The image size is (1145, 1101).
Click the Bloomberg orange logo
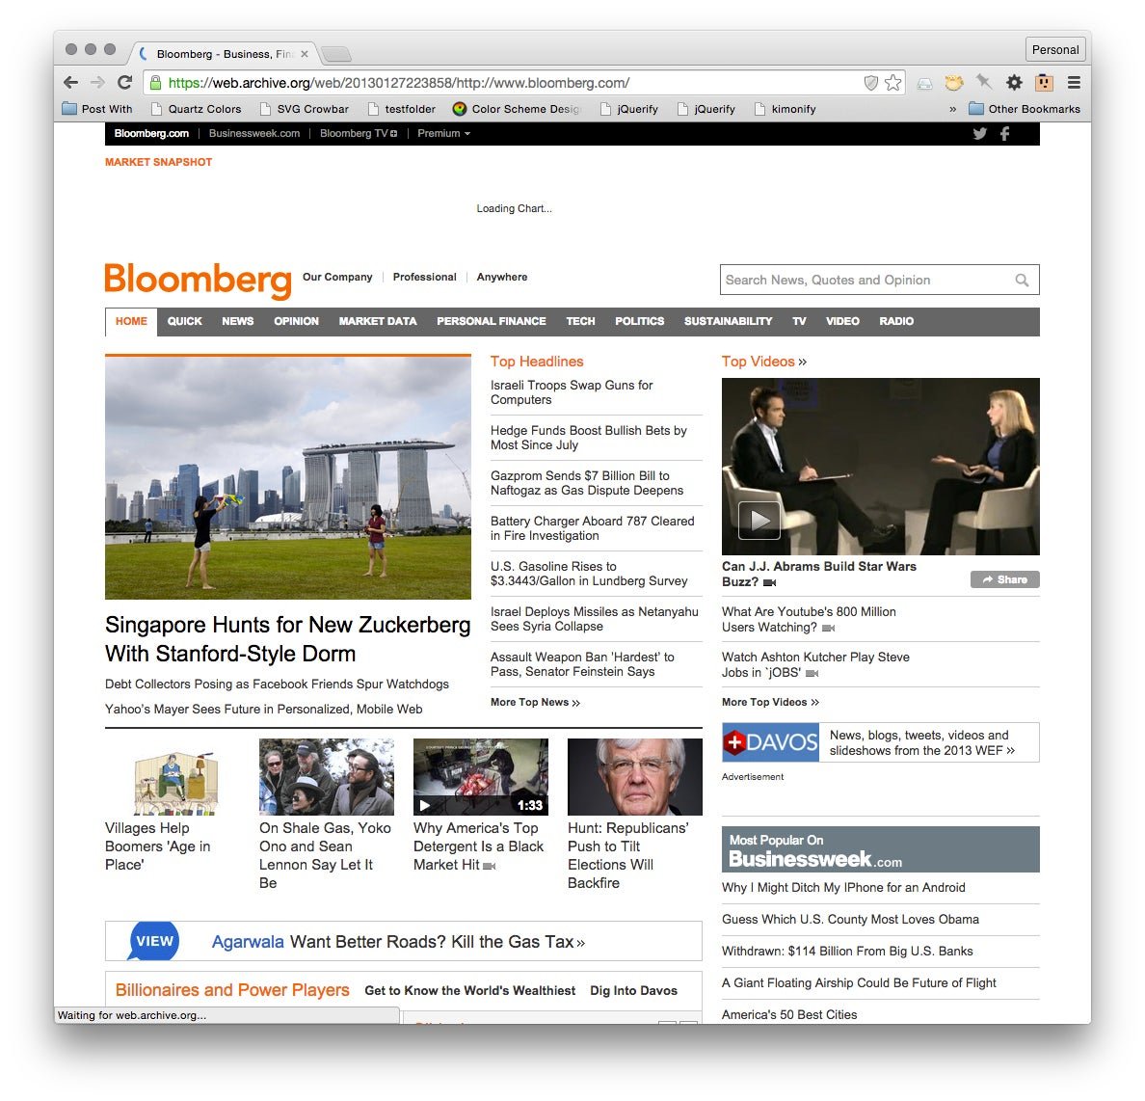[198, 280]
